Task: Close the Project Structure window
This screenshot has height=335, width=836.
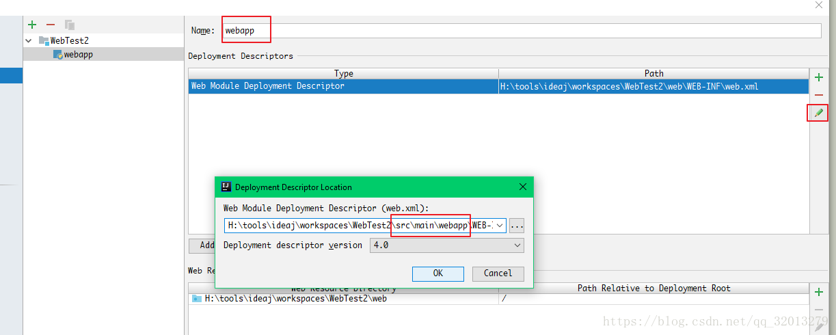Action: (819, 5)
